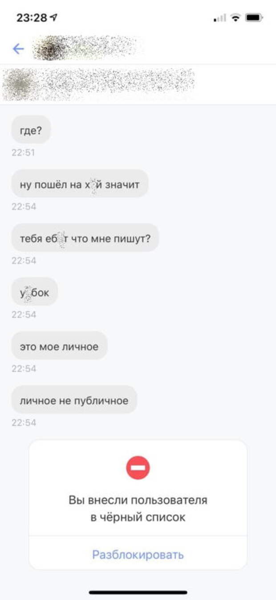Select the message bubble 'где?'
Viewport: 276px width, 600px height.
click(x=31, y=129)
